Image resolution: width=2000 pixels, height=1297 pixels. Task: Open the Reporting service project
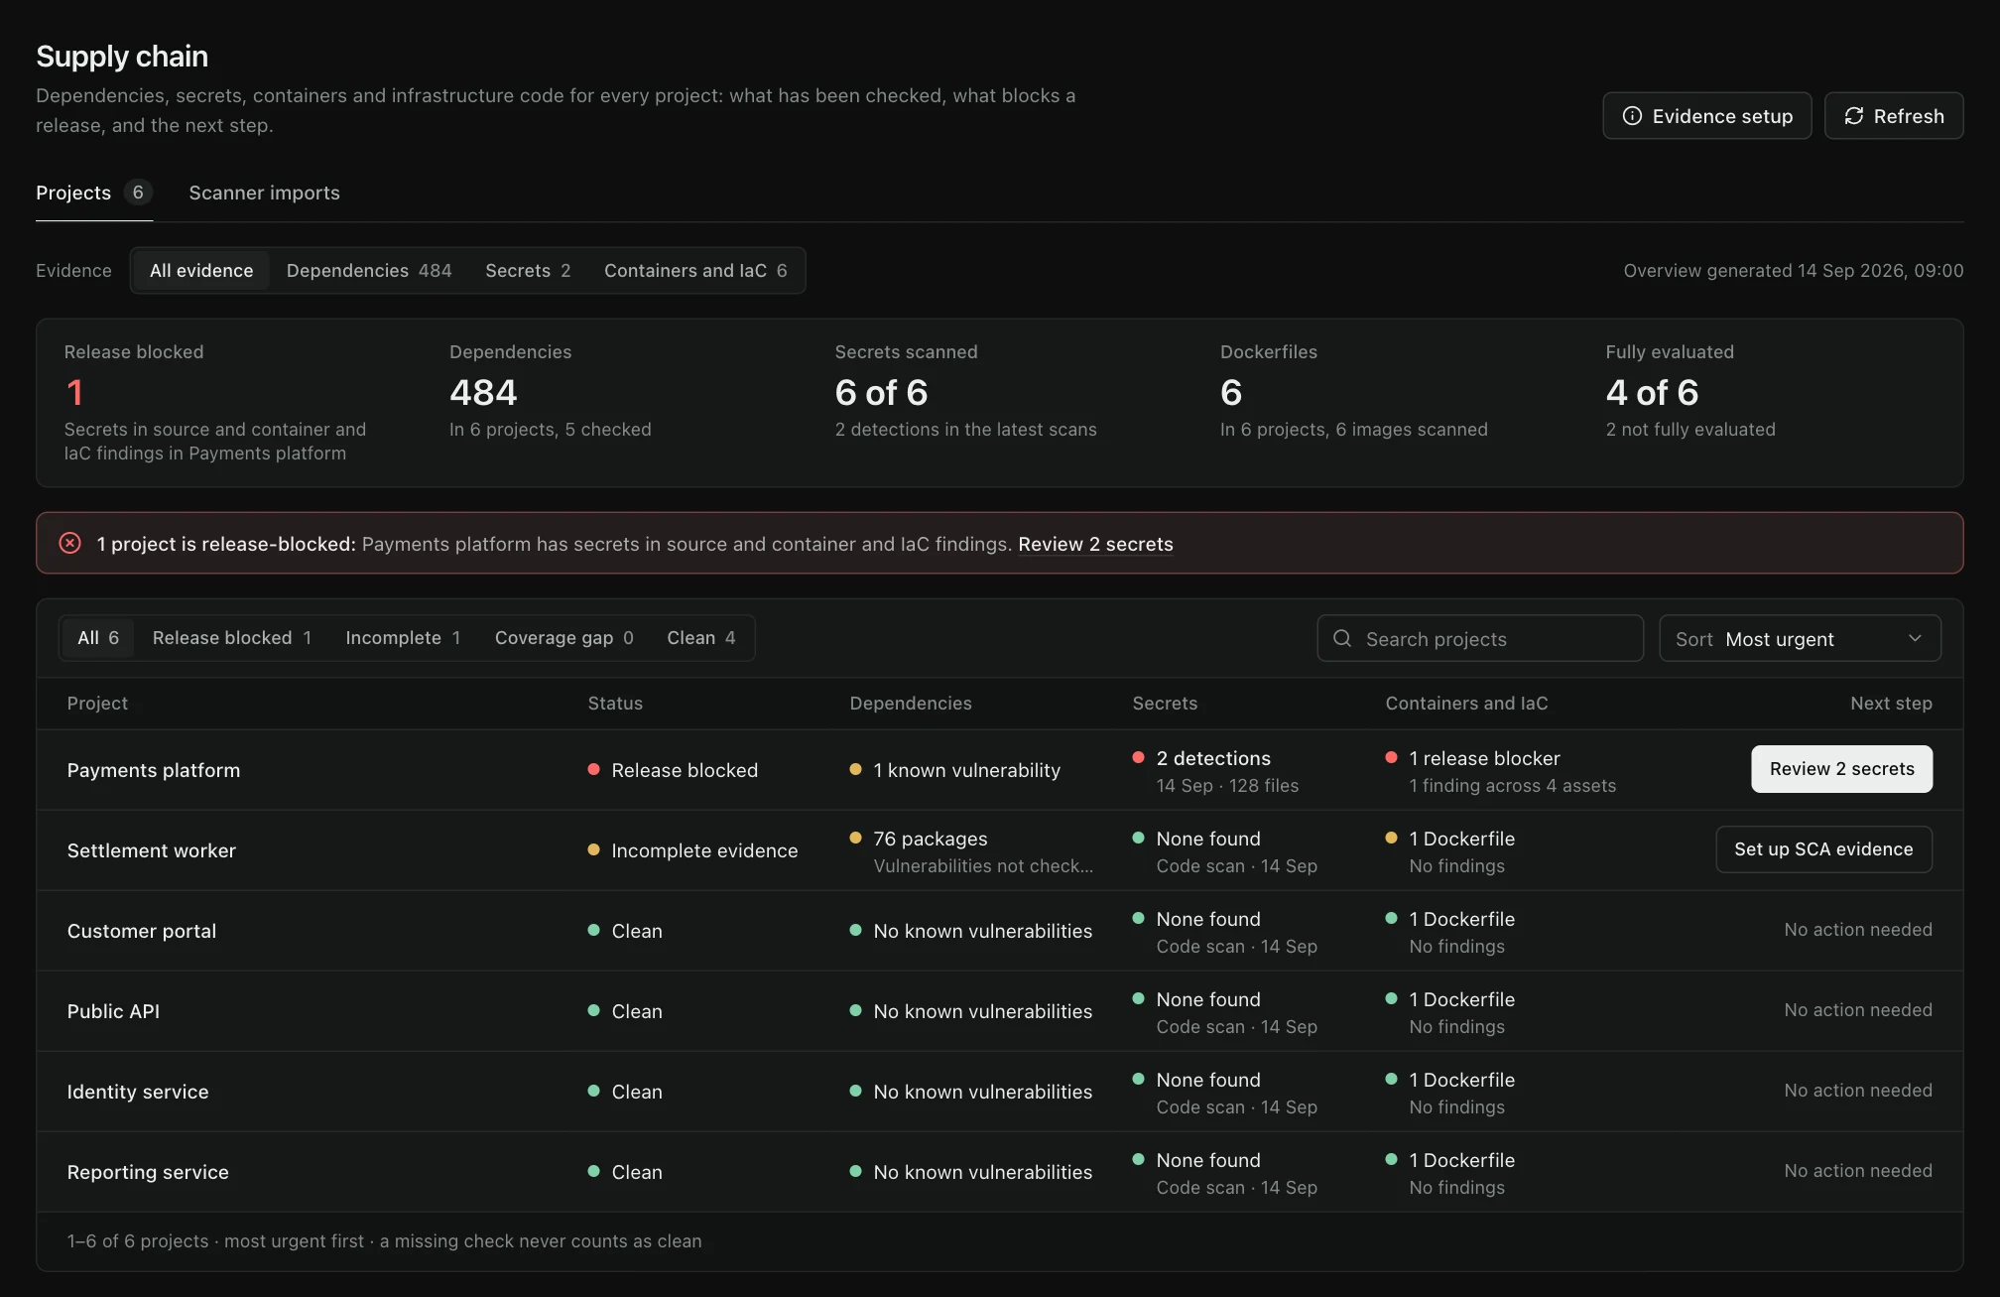coord(148,1172)
